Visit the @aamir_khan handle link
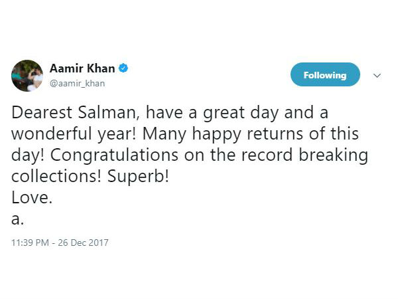Viewport: 398px width, 299px height. (x=77, y=84)
